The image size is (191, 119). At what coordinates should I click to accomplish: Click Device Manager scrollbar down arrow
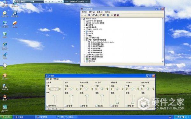click(x=163, y=61)
